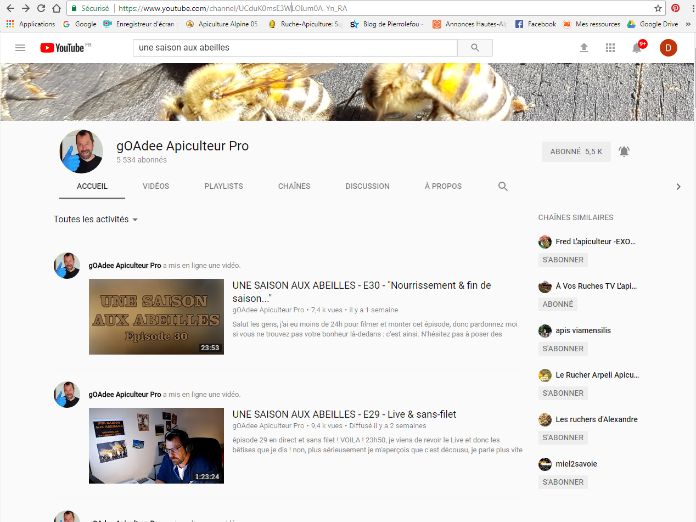Viewport: 696px width, 522px height.
Task: Open apis viamensilis channel link
Action: [x=583, y=330]
